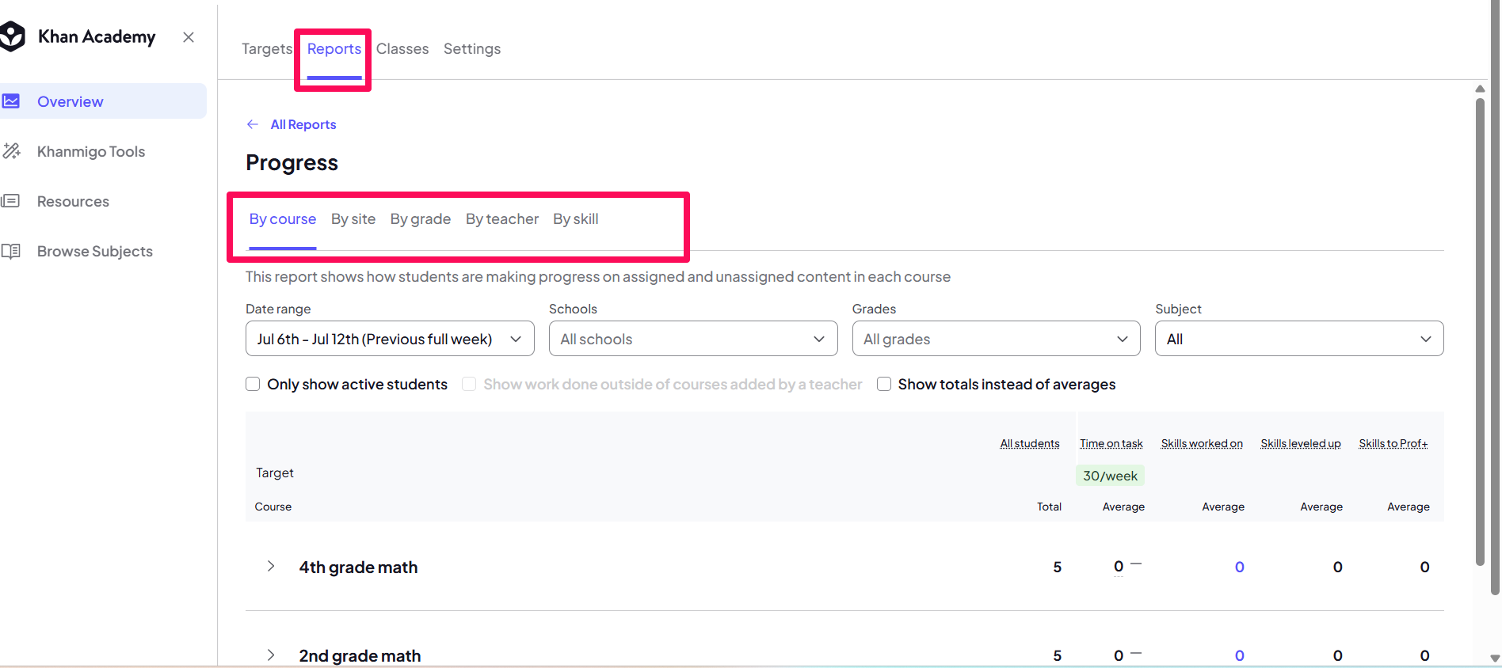The width and height of the screenshot is (1502, 668).
Task: Open the All grades dropdown
Action: pos(997,339)
